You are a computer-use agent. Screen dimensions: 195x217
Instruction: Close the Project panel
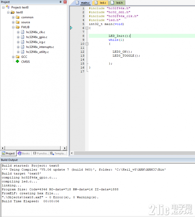pos(65,2)
